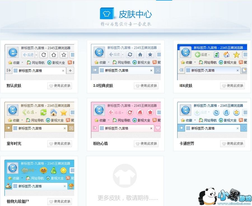Click the sidebar toggle icon in 3.0经典皮肤 tab bar
Viewport: 252px width, 206px height.
pyautogui.click(x=95, y=70)
